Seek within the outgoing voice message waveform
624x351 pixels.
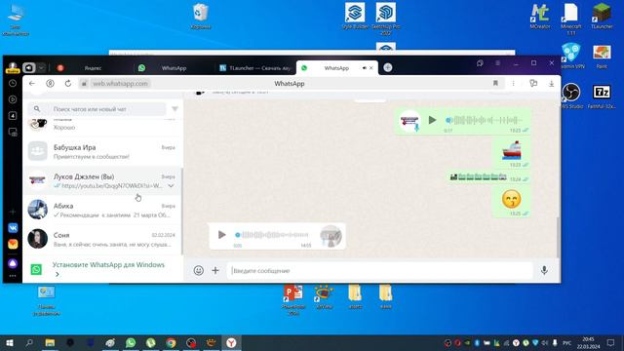(x=484, y=120)
